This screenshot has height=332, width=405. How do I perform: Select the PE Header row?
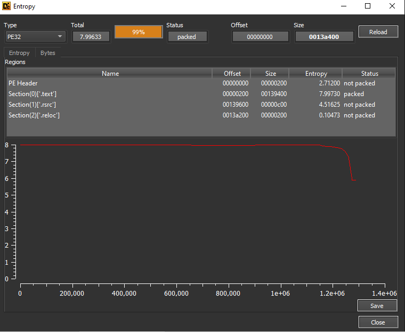point(201,83)
